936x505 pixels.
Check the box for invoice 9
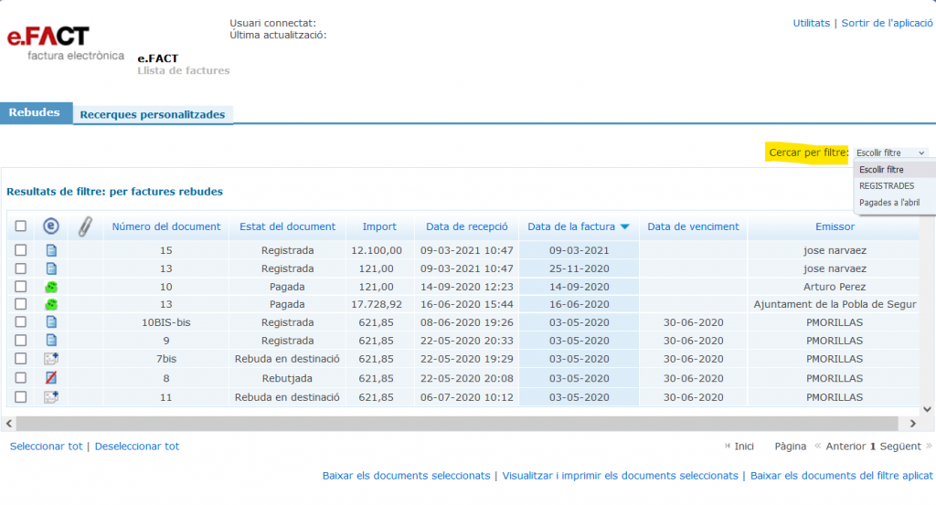(20, 341)
